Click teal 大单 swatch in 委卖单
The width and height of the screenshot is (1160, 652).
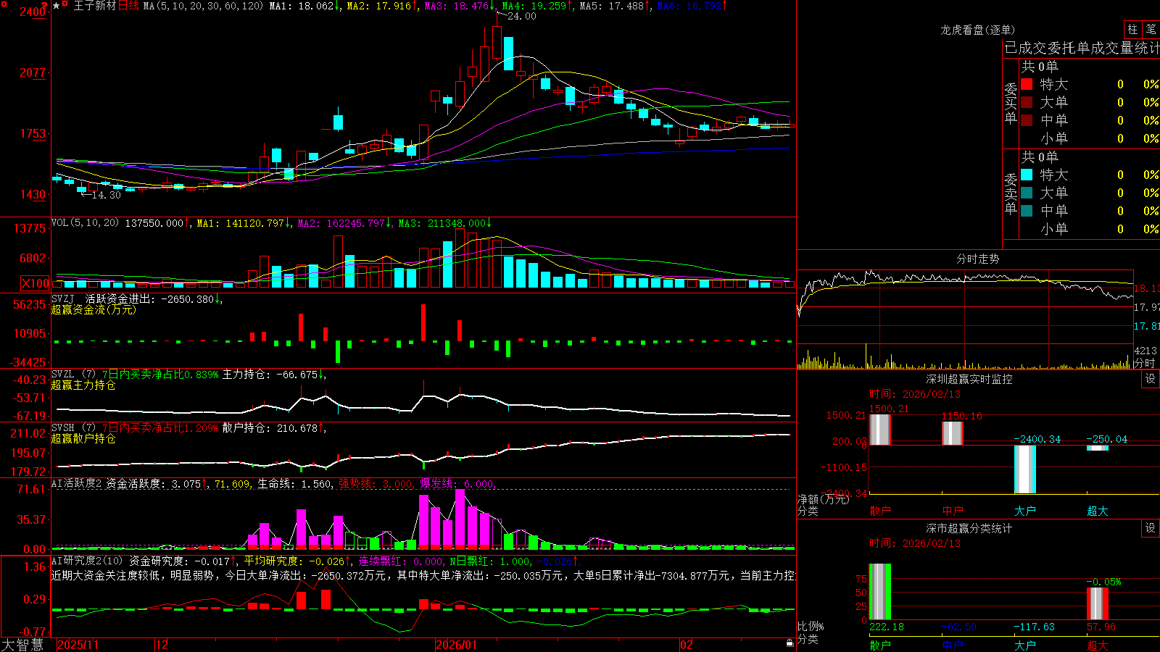[1027, 193]
